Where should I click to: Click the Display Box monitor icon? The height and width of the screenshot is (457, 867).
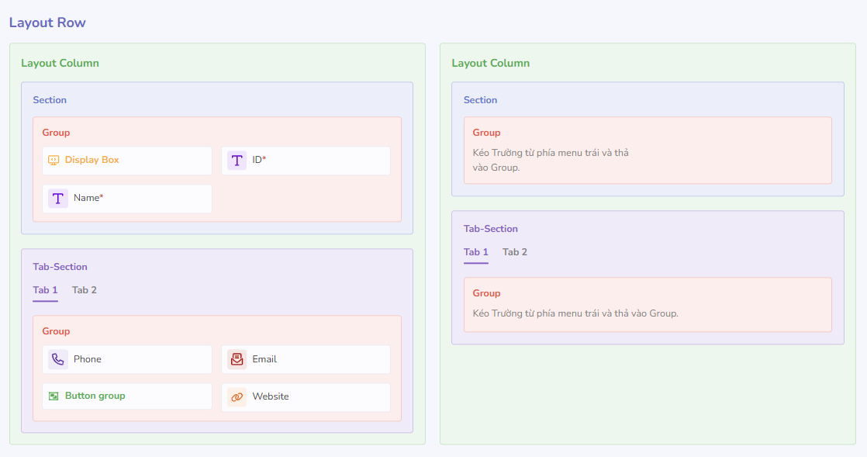pyautogui.click(x=54, y=161)
